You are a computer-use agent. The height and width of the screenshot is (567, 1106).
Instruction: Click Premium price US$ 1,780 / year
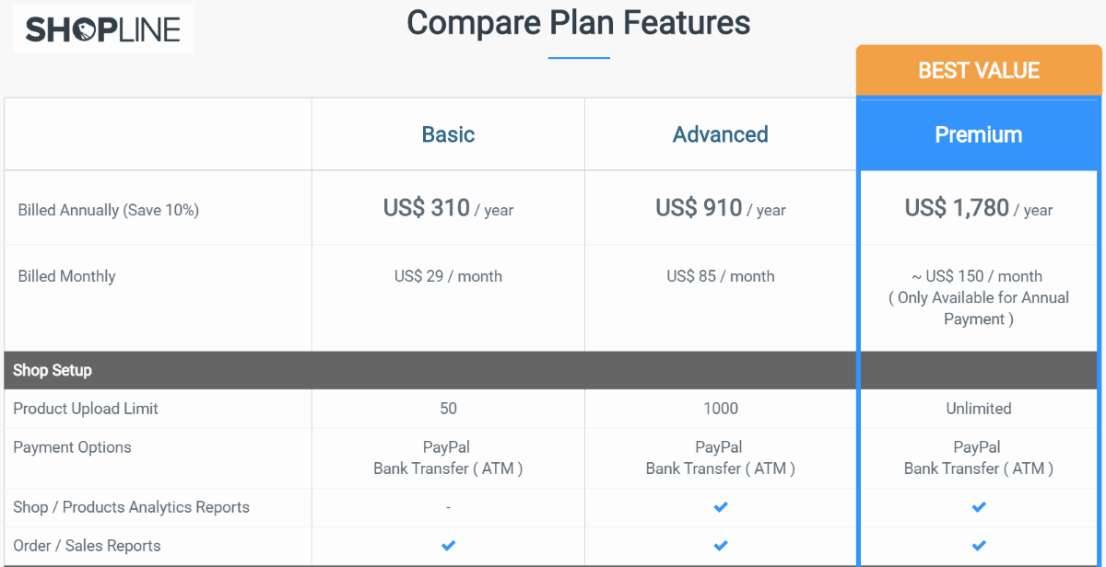[979, 209]
